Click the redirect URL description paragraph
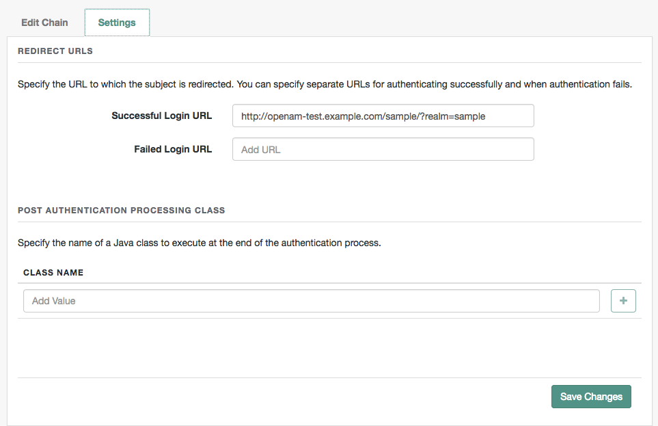658x426 pixels. [x=325, y=85]
